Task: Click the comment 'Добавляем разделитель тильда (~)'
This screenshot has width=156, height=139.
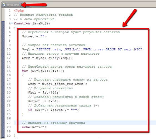Action: tap(64, 106)
